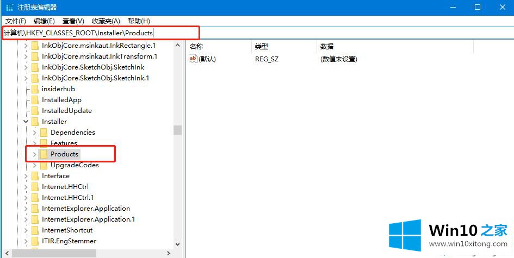Screen dimensions: 514x258
Task: Expand the Products key chevron
Action: 34,154
